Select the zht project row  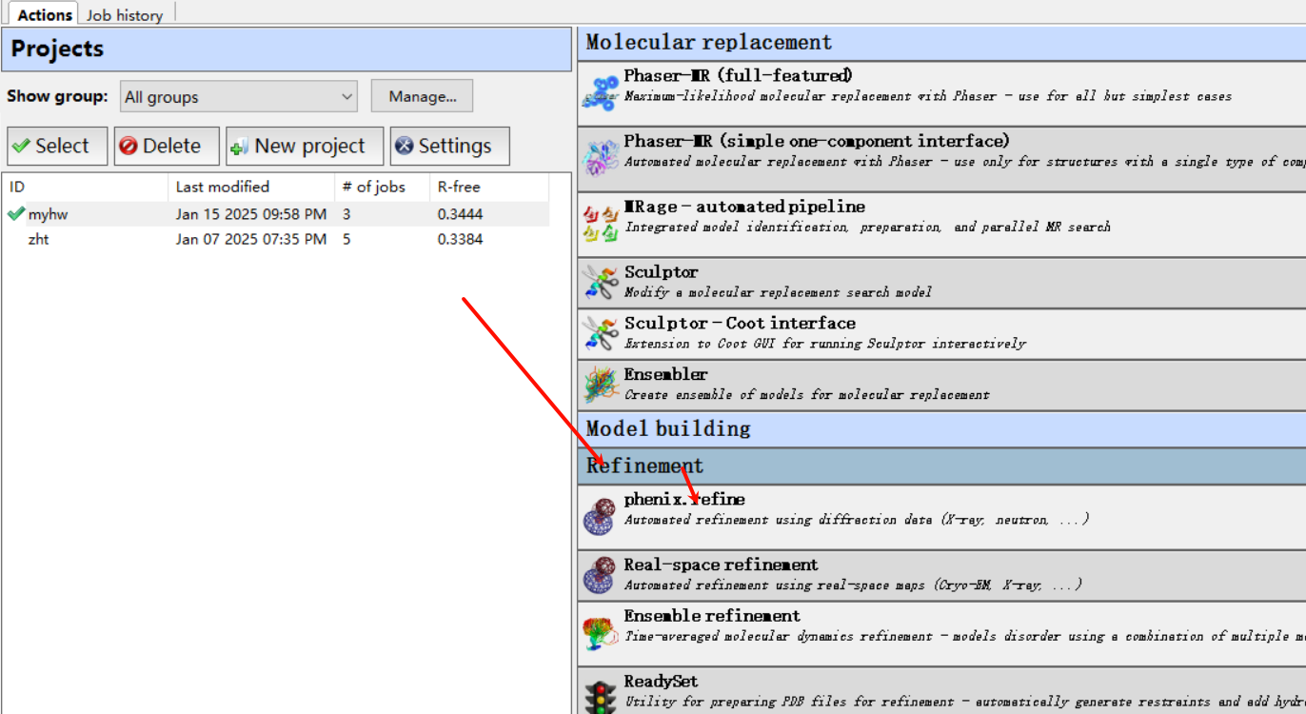click(277, 239)
